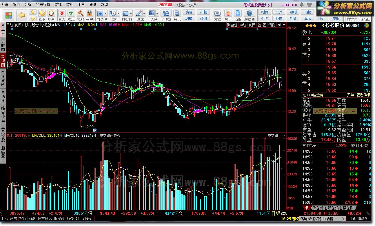Toggle the 均线 moving average display
The height and width of the screenshot is (226, 375).
click(243, 25)
